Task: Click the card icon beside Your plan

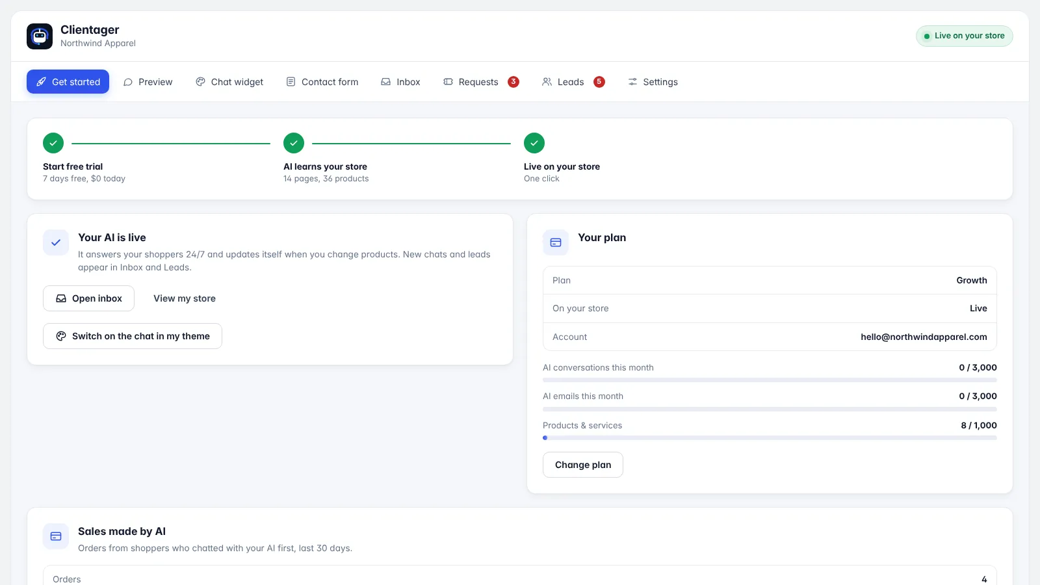Action: click(x=556, y=242)
